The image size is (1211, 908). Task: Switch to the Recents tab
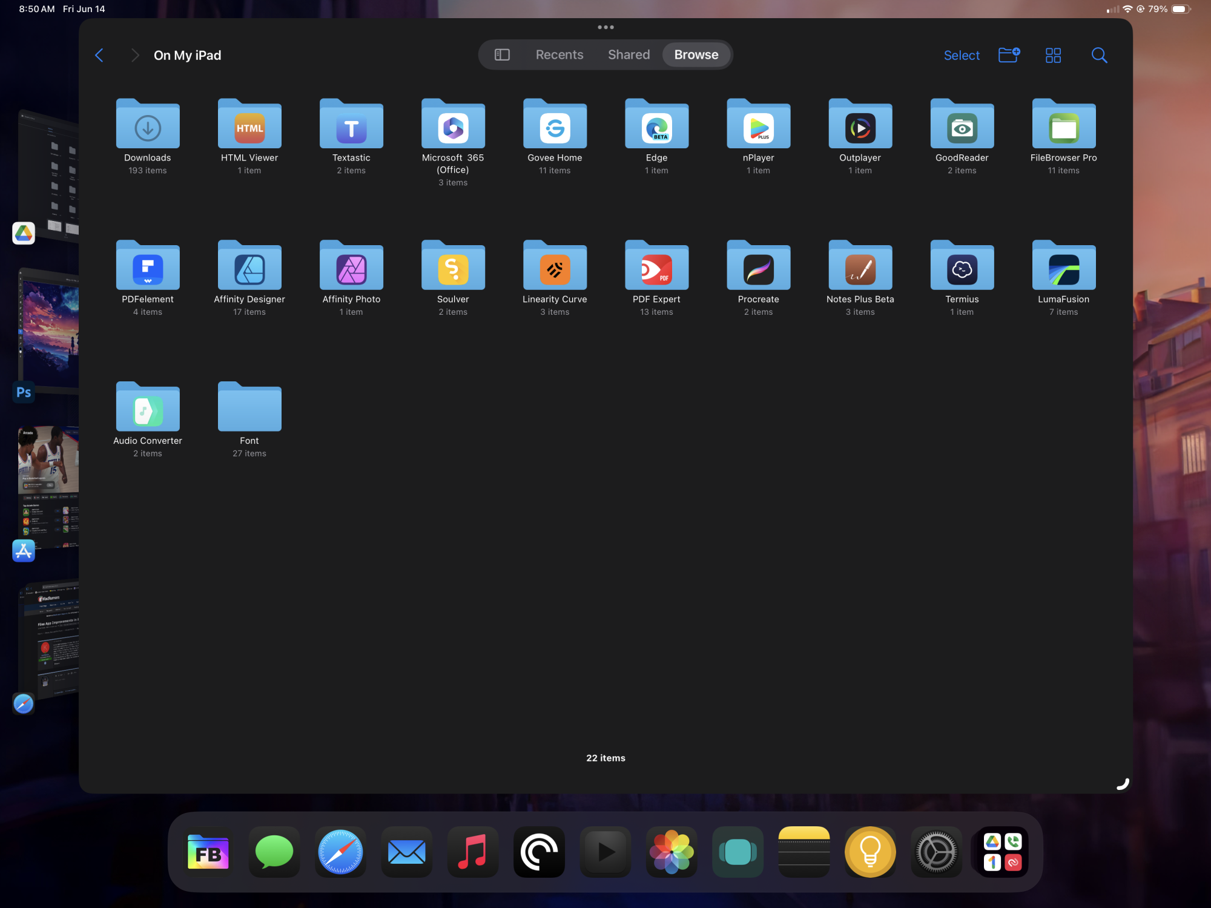[559, 55]
